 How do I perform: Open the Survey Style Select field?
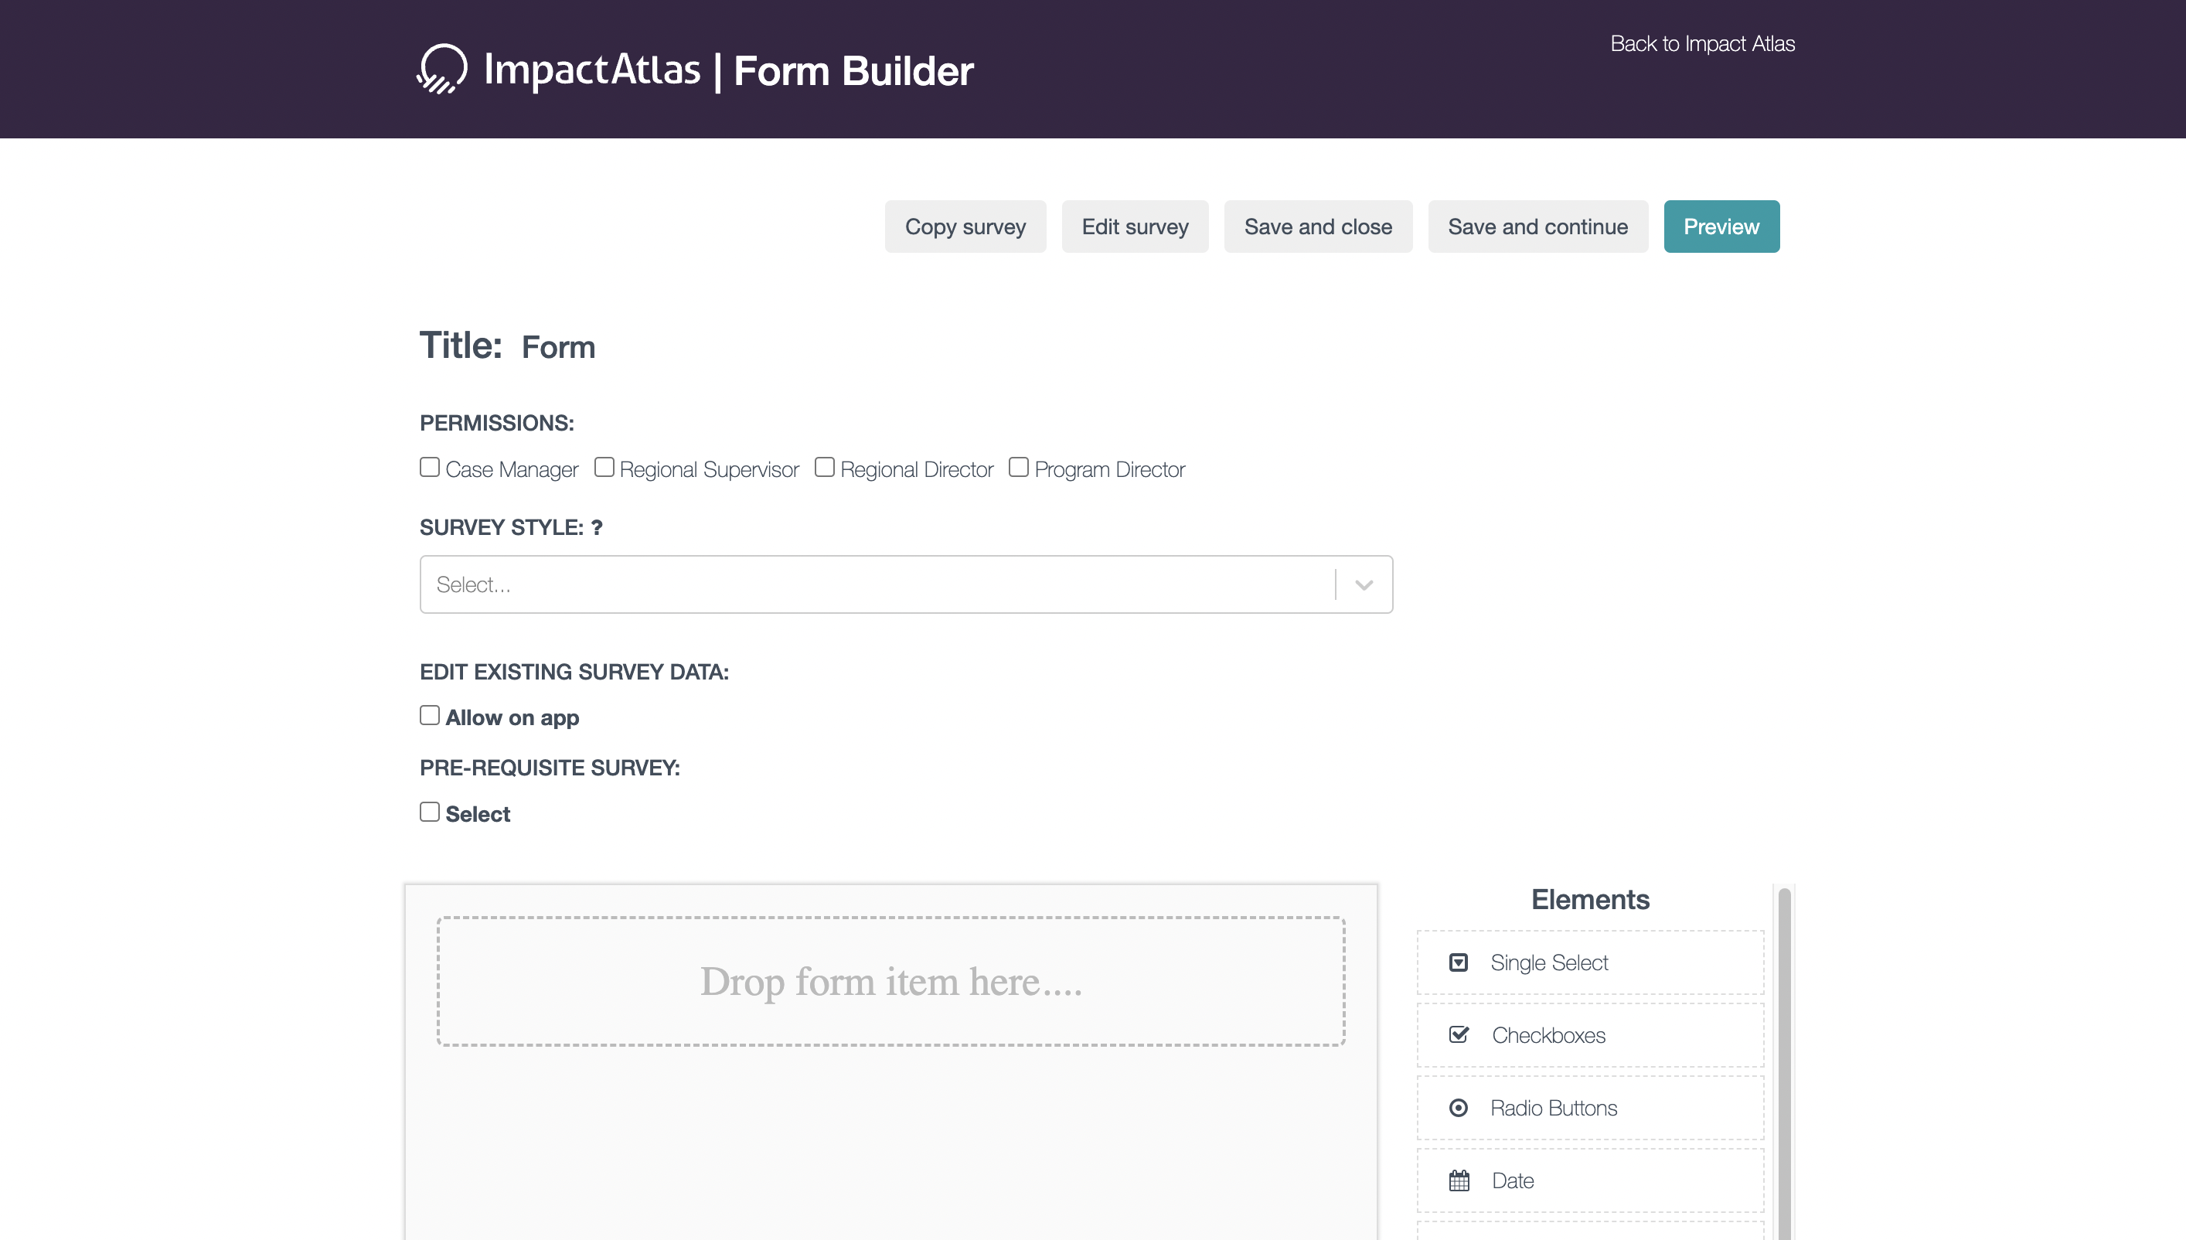point(877,584)
